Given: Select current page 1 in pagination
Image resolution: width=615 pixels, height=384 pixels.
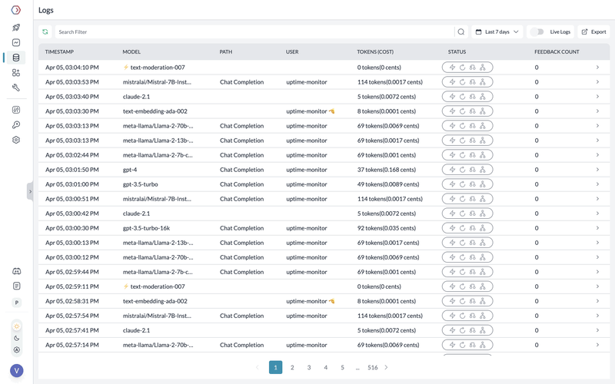Looking at the screenshot, I should click(276, 367).
